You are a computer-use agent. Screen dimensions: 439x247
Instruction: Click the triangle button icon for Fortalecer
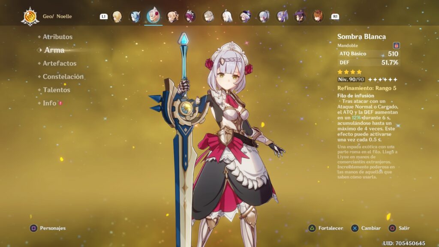click(x=312, y=228)
